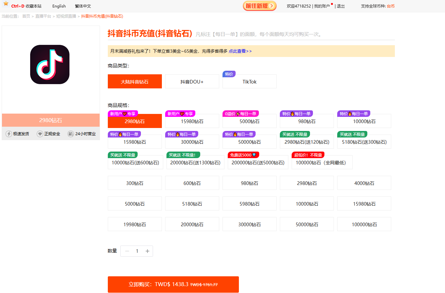The width and height of the screenshot is (445, 293).
Task: Click the red notification dot on 我的账户
Action: [x=331, y=3]
